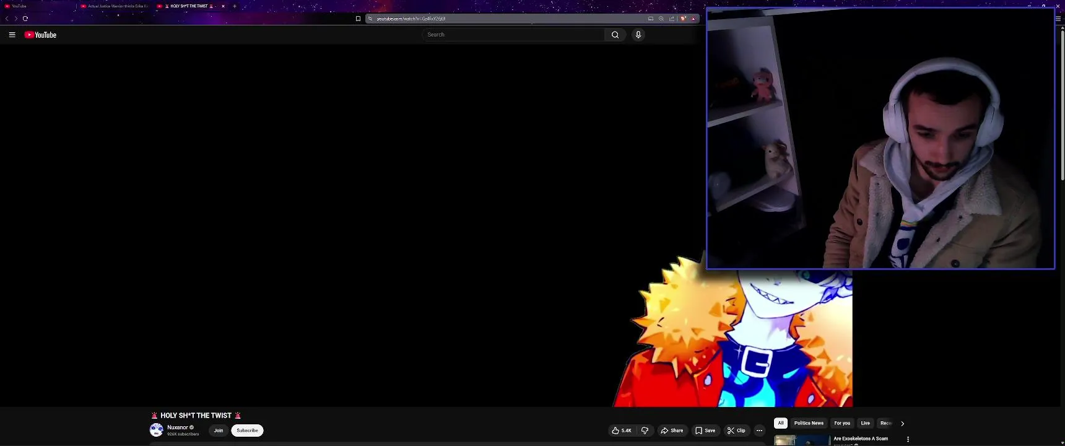The width and height of the screenshot is (1065, 446).
Task: Subscribe to the Nuxanor channel
Action: [247, 431]
